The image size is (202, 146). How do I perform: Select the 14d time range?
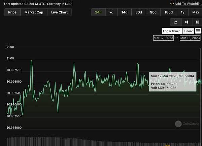tap(124, 12)
